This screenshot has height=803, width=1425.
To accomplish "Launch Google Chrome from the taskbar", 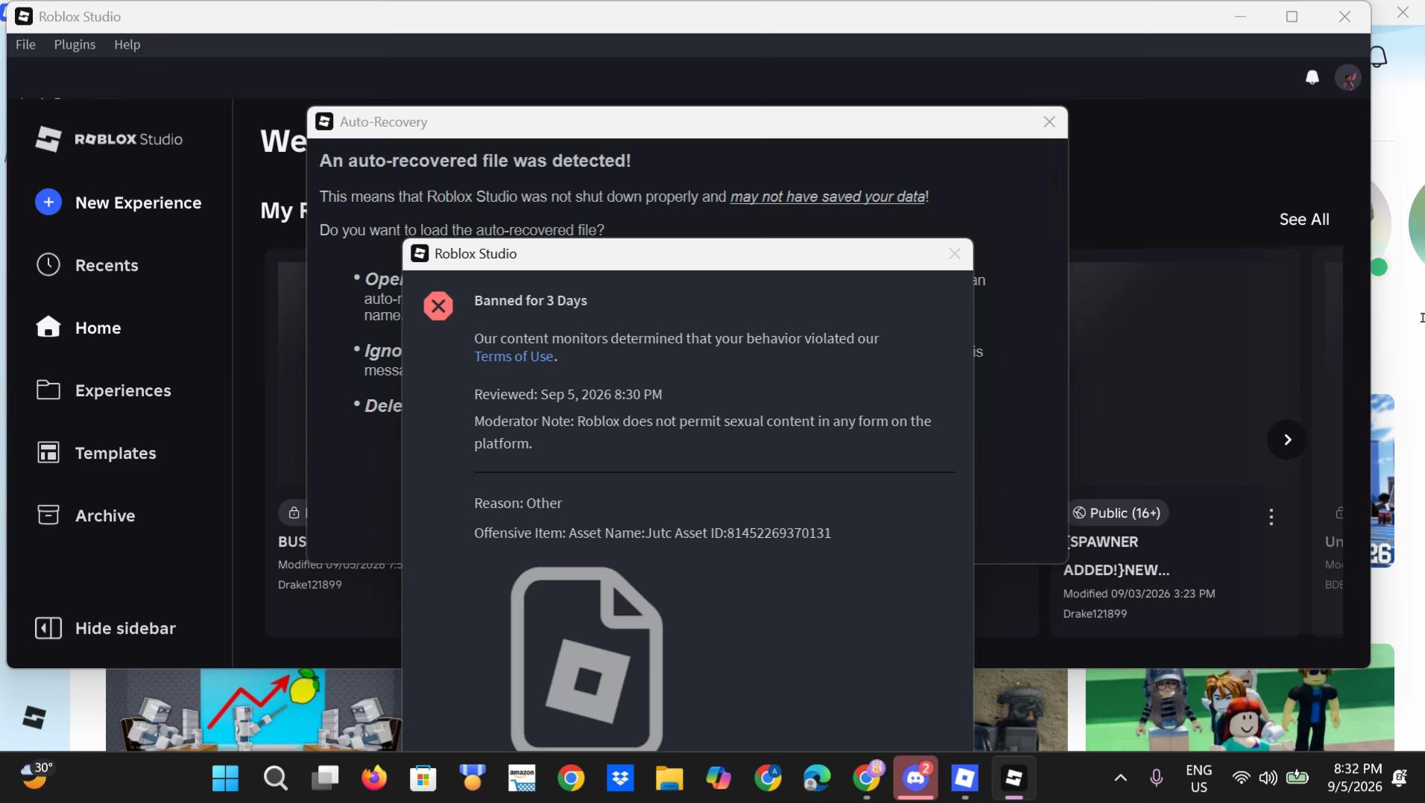I will tap(571, 778).
